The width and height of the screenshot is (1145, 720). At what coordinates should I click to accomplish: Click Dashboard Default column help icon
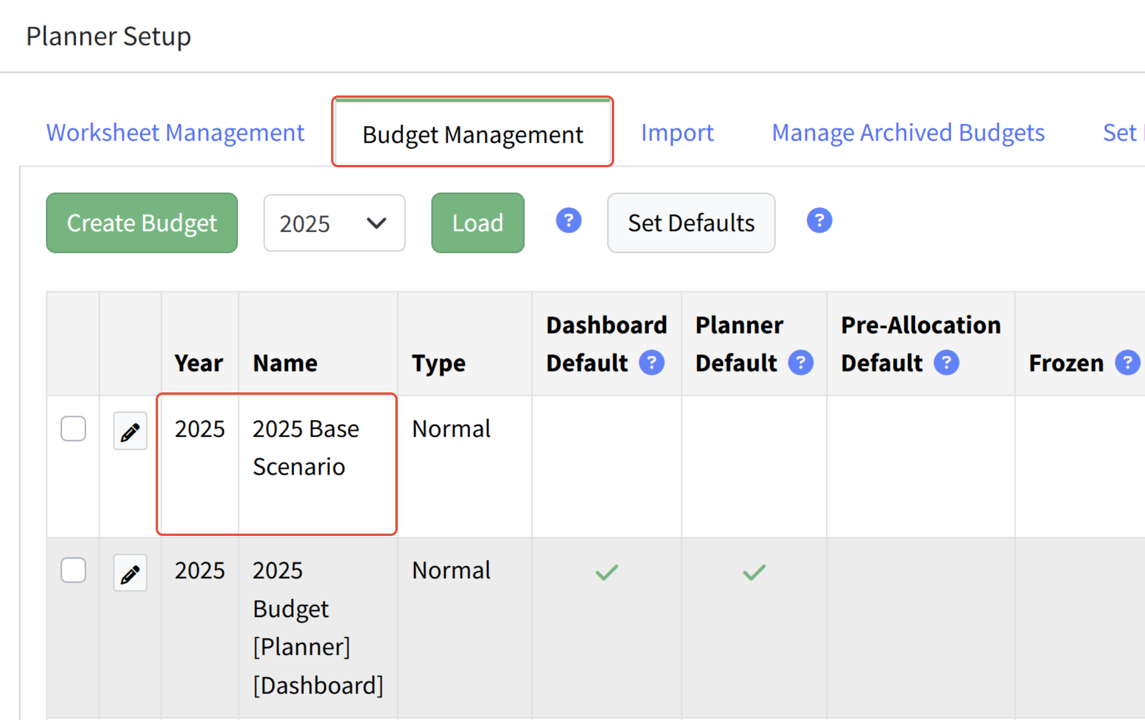point(651,363)
